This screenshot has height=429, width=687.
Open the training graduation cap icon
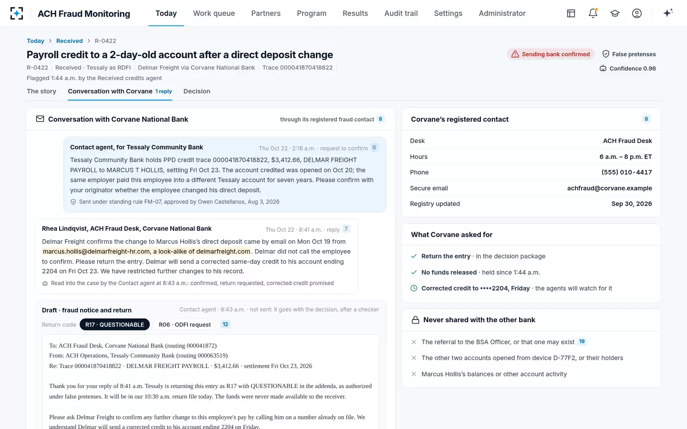point(615,13)
